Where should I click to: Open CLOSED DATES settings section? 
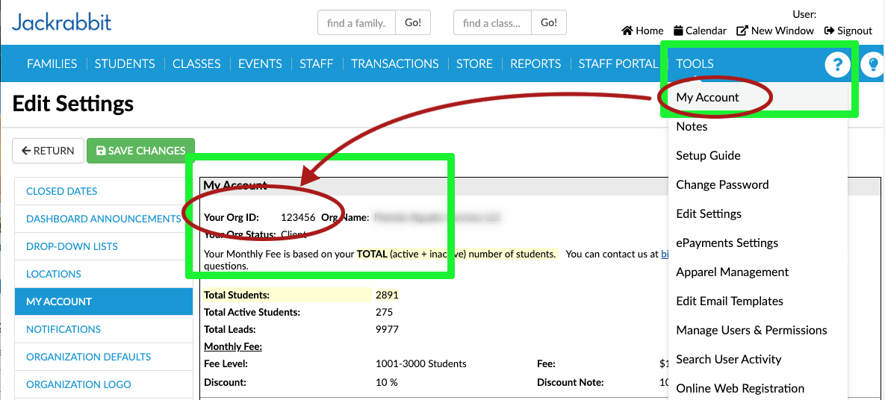pos(104,191)
